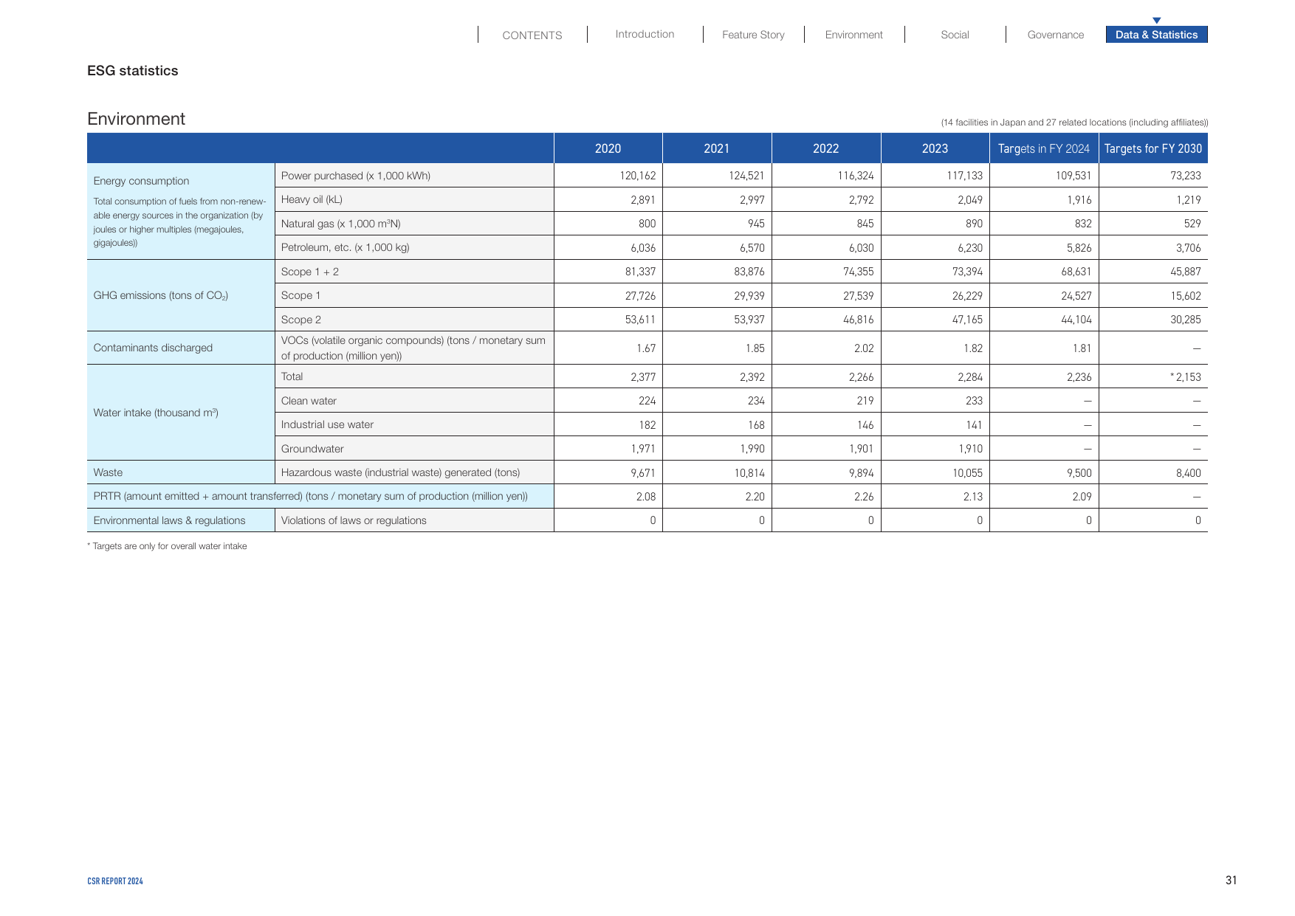Screen dimensions: 1295x916
Task: Open the CONTENTS navigation tab
Action: 532,35
